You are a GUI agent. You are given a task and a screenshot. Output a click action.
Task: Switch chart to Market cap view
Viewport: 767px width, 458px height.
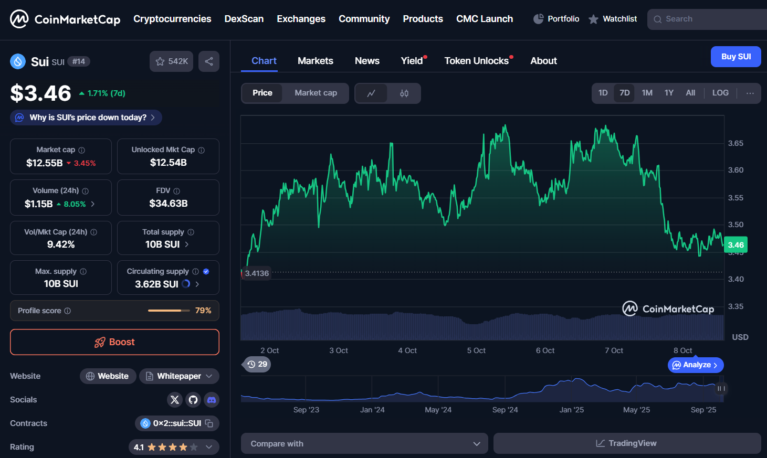pos(316,93)
